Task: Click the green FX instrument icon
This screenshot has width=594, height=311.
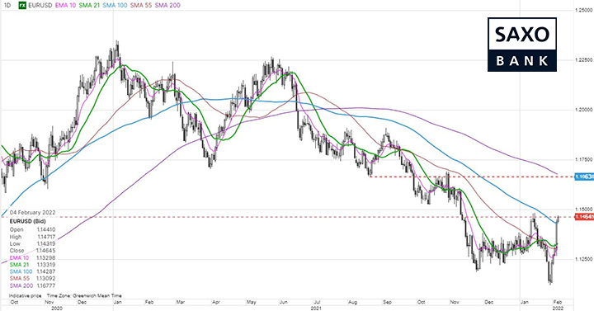Action: [23, 5]
